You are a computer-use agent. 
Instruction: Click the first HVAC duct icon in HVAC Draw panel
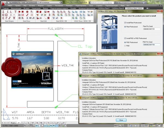click(73, 12)
